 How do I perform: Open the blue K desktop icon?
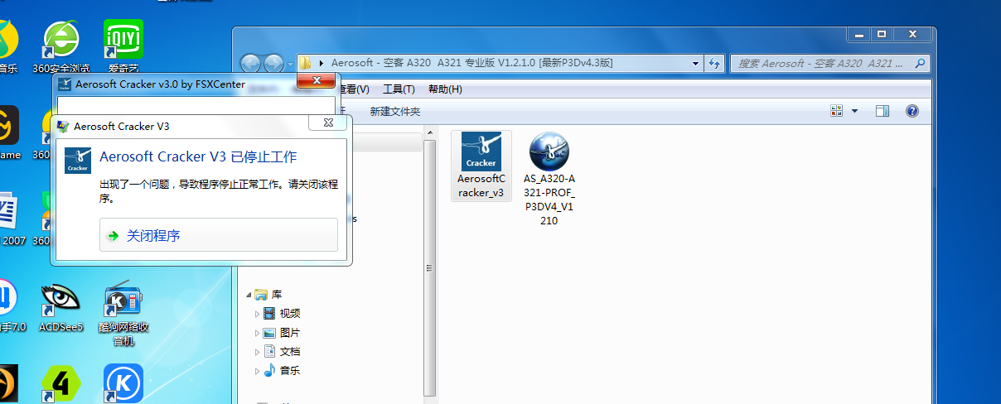click(123, 384)
